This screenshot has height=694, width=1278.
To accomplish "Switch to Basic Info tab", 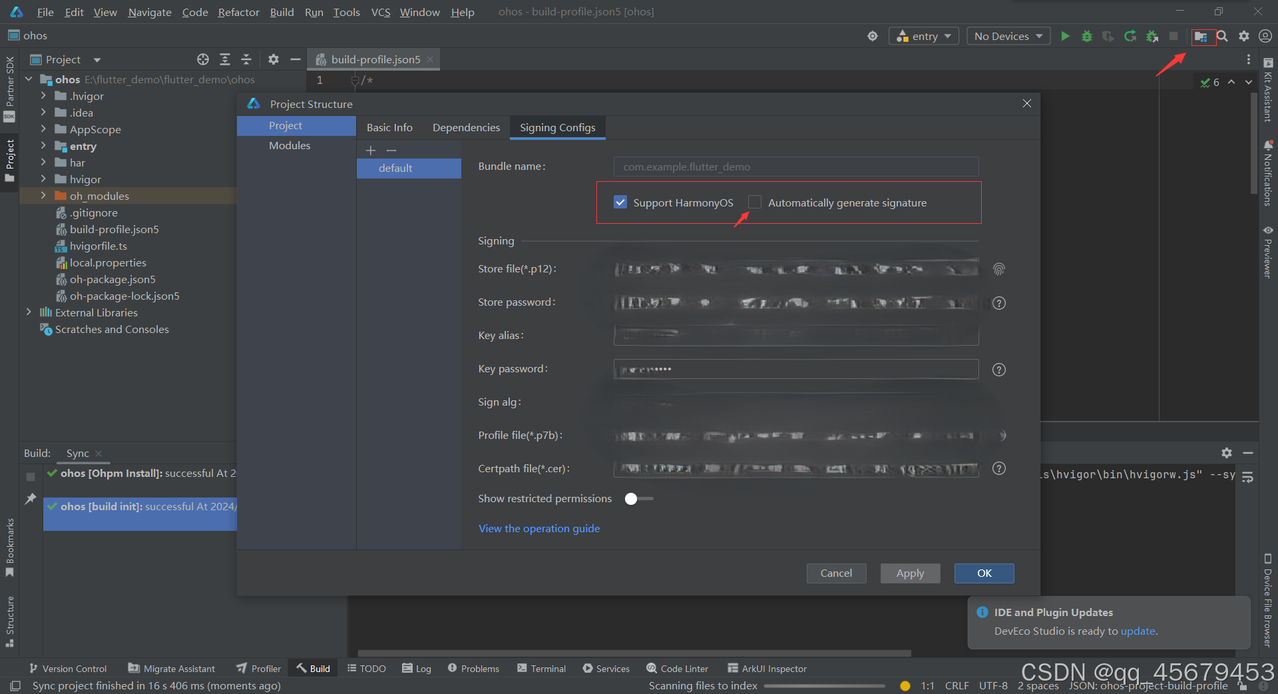I will [x=389, y=127].
